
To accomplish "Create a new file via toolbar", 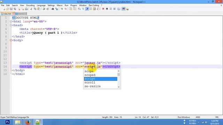I will [4, 9].
